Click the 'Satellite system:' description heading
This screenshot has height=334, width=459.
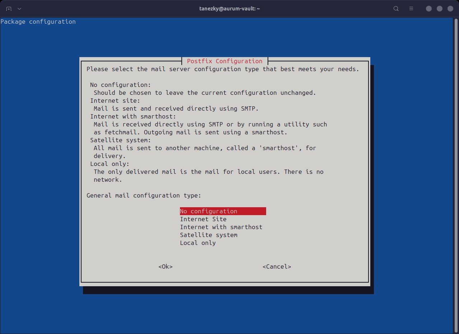pos(121,140)
